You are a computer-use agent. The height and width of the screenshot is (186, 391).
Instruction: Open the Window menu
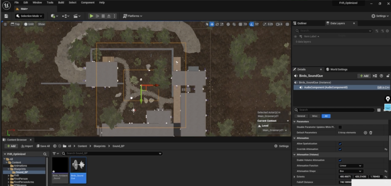click(x=37, y=3)
